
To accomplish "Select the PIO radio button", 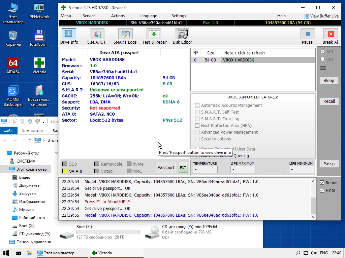I will tap(322, 59).
